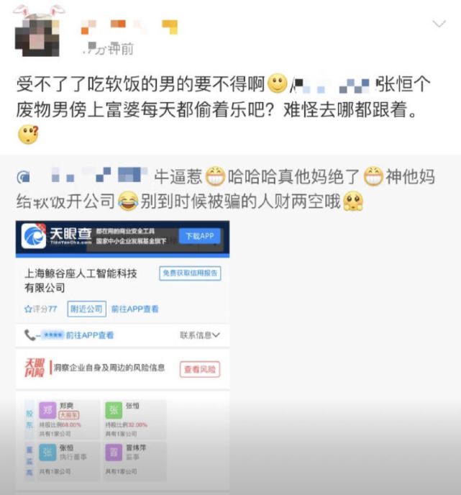The width and height of the screenshot is (461, 495).
Task: Open the 前往APP查看 link beside rating
Action: [134, 309]
